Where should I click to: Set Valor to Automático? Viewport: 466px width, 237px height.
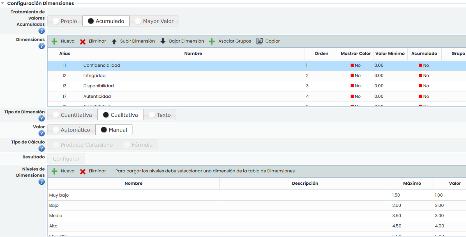(56, 130)
